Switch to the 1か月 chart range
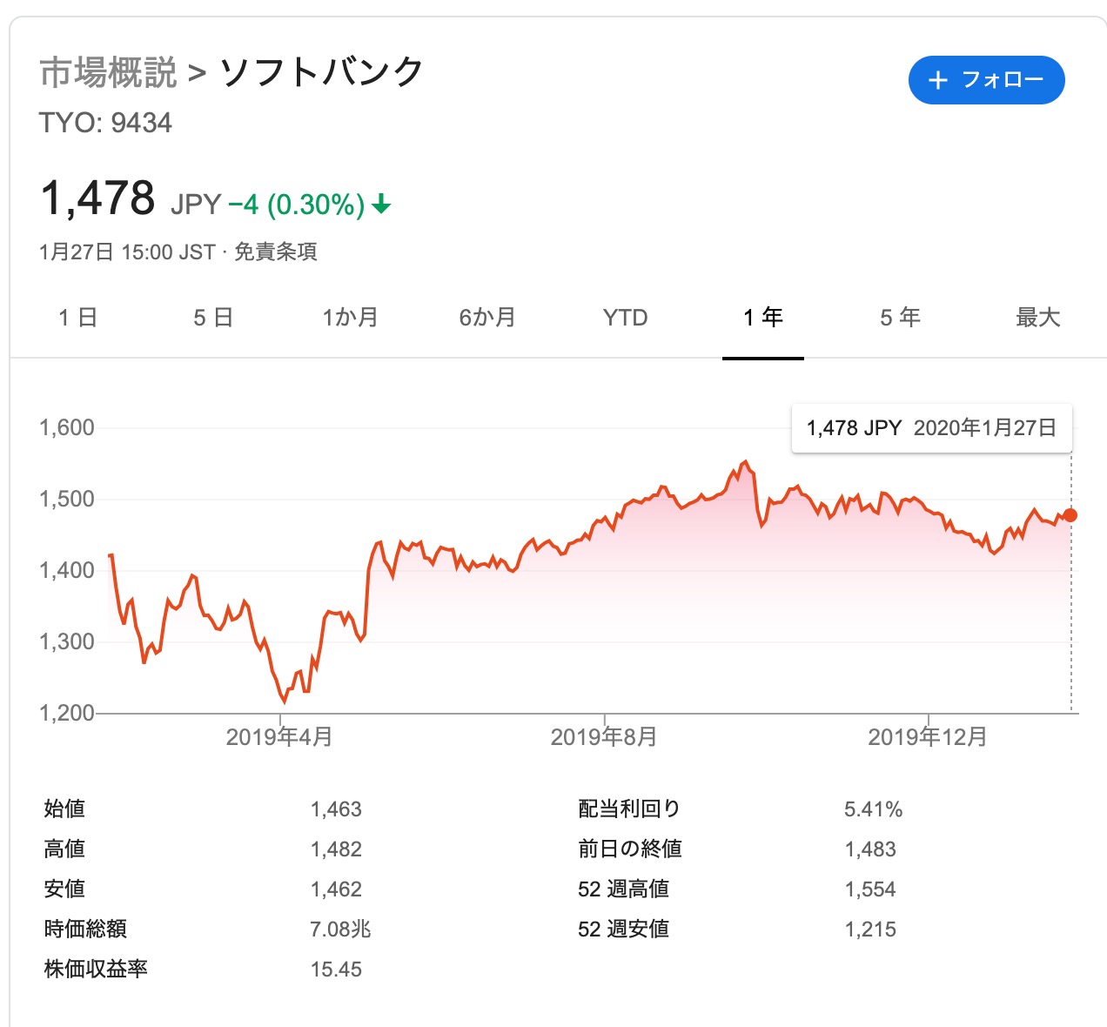The width and height of the screenshot is (1107, 1027). click(x=351, y=318)
